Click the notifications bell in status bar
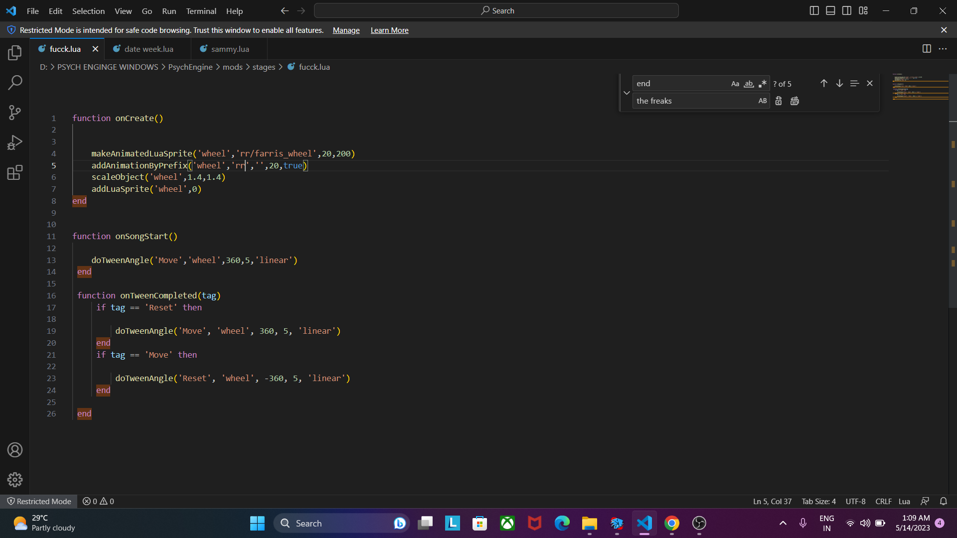The height and width of the screenshot is (538, 957). tap(944, 501)
